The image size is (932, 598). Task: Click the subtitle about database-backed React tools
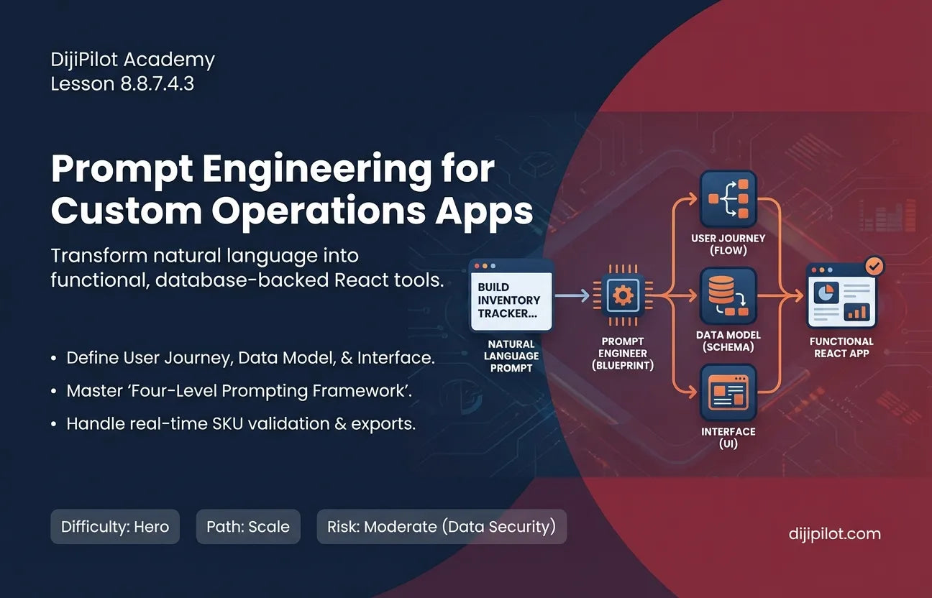(247, 267)
